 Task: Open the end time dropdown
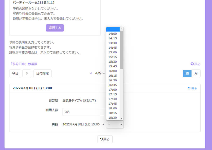tap(114, 124)
